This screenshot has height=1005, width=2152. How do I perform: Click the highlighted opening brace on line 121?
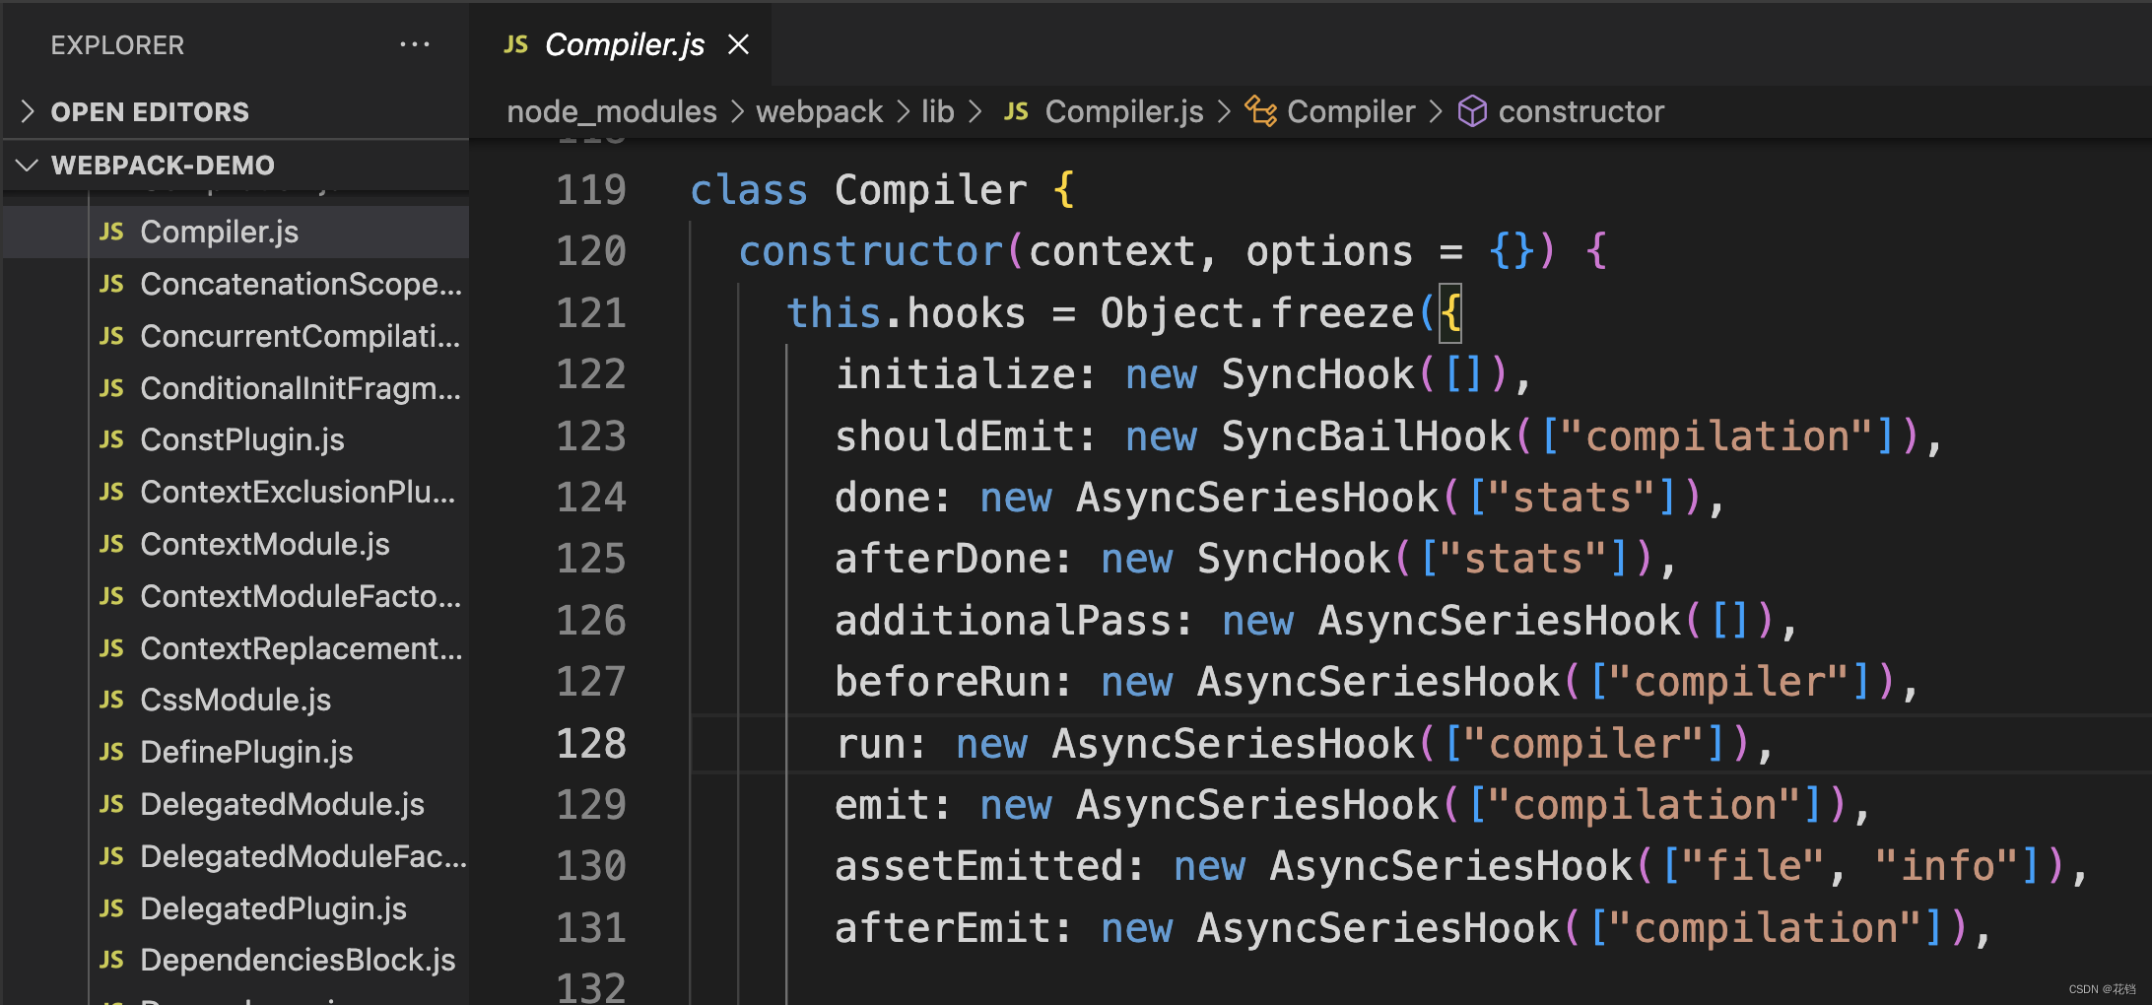coord(1450,313)
